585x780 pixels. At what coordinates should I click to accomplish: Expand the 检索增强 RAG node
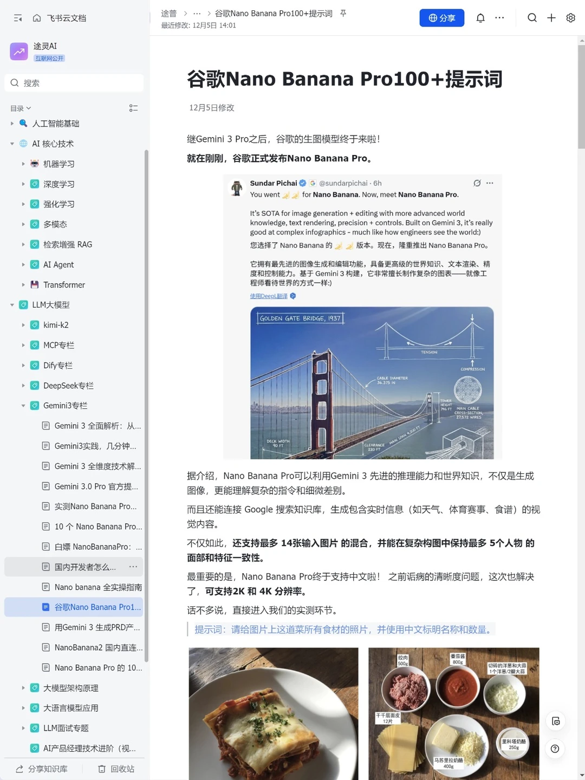tap(23, 244)
